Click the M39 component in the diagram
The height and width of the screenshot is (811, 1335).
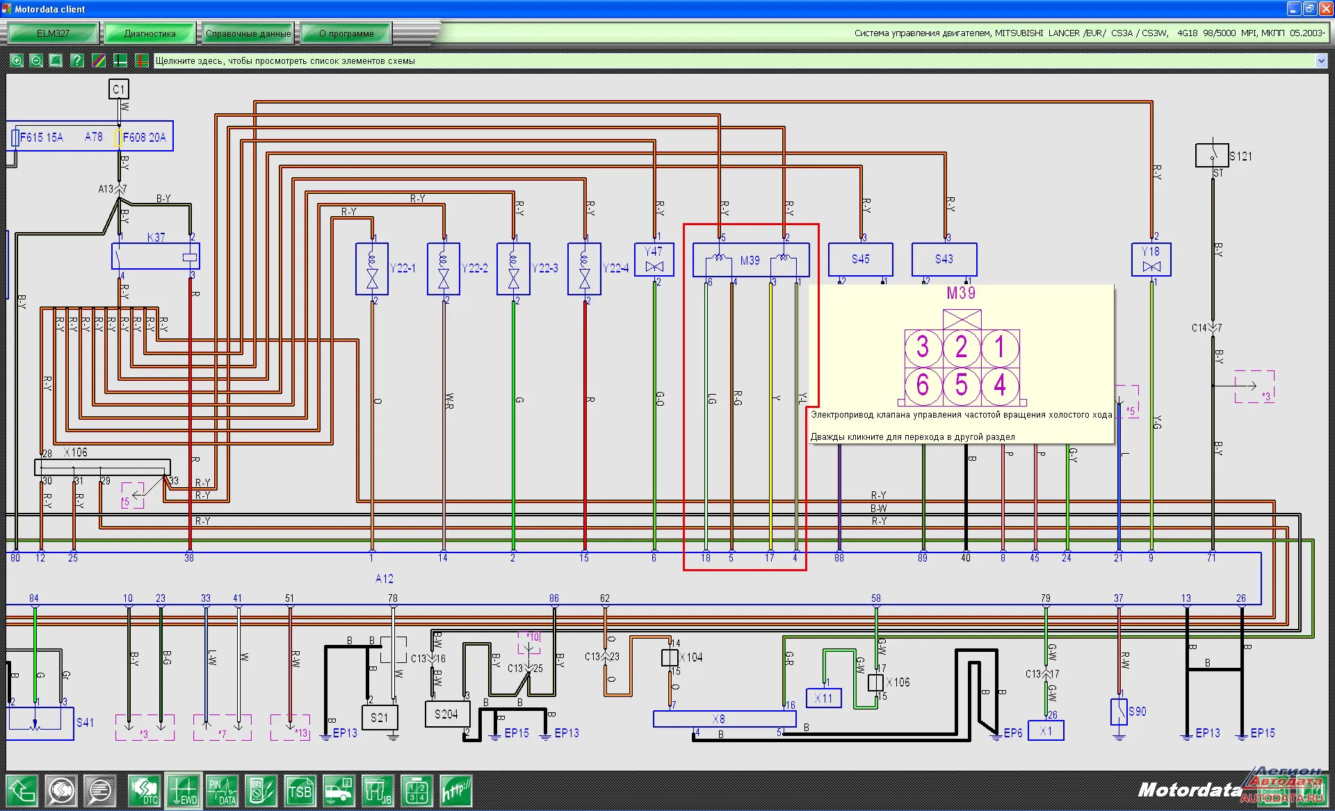click(750, 261)
